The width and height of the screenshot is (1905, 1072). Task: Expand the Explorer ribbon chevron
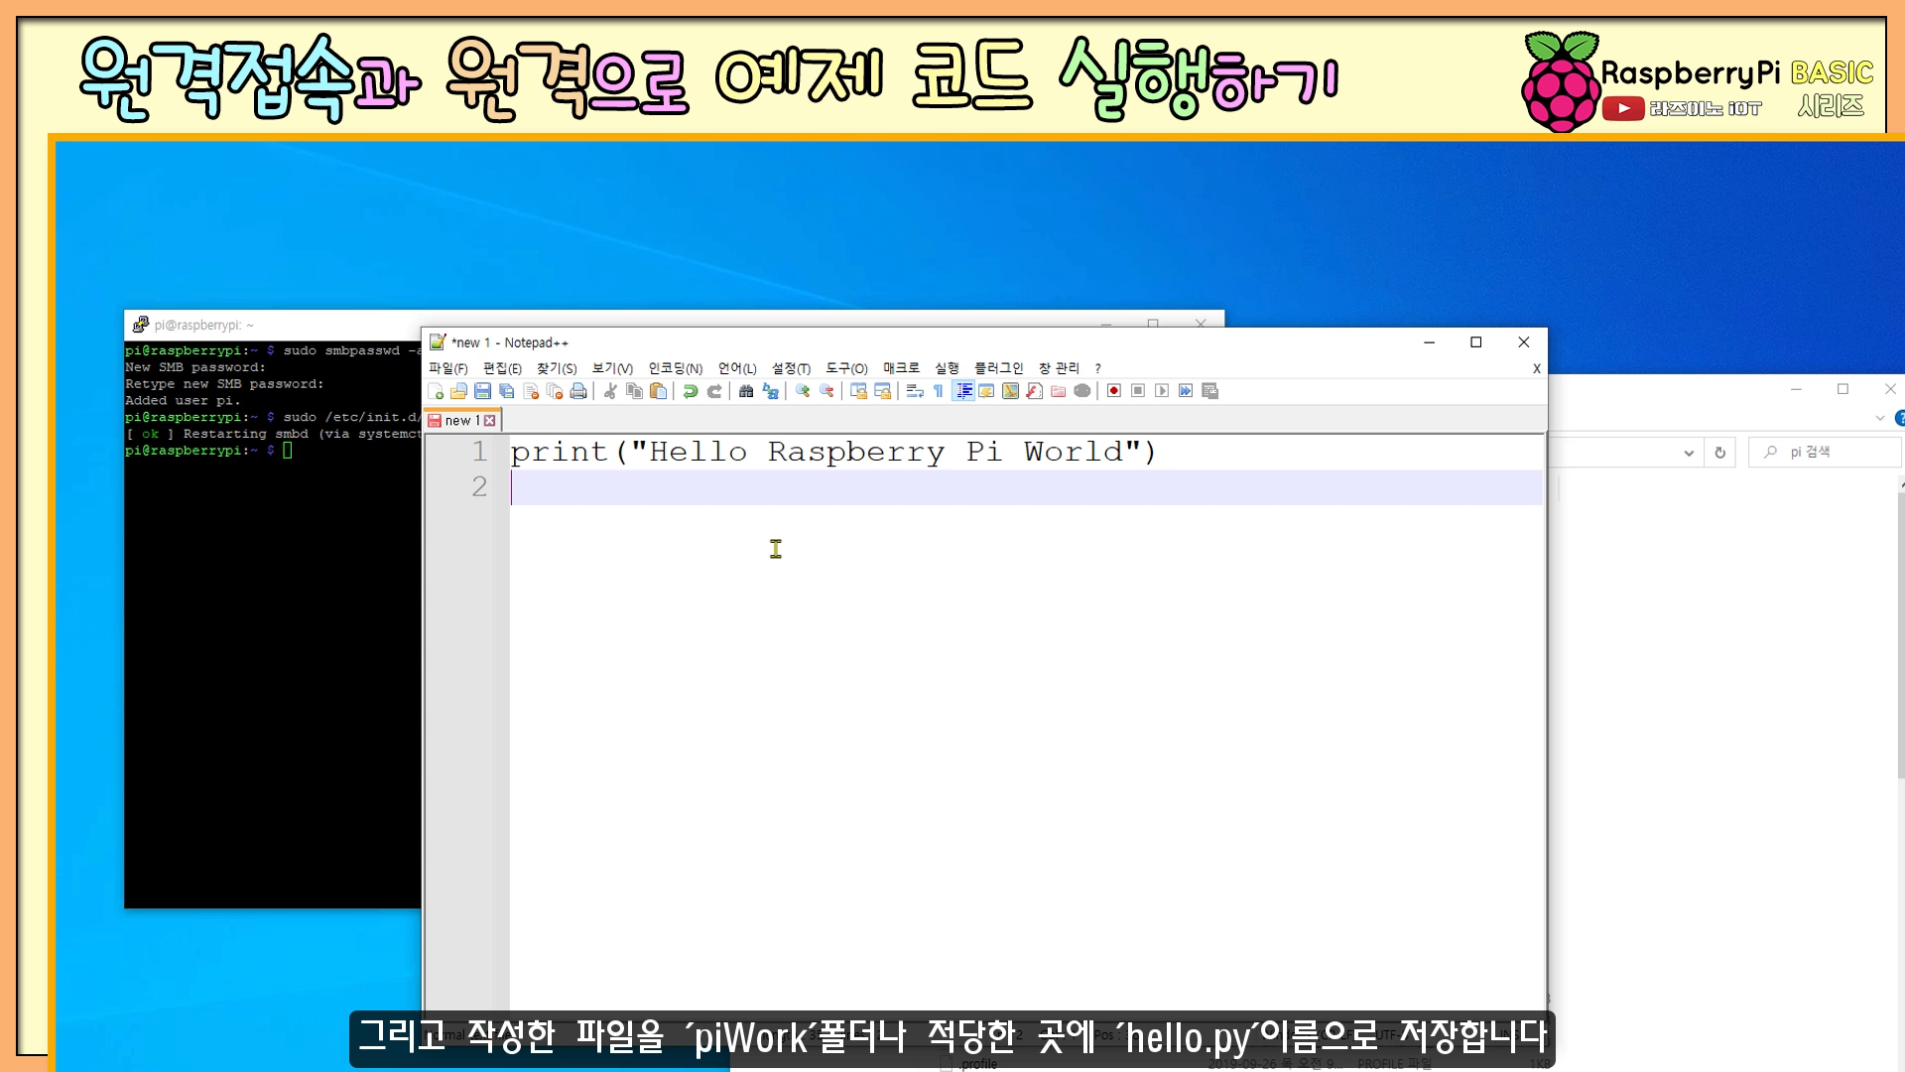pyautogui.click(x=1879, y=419)
